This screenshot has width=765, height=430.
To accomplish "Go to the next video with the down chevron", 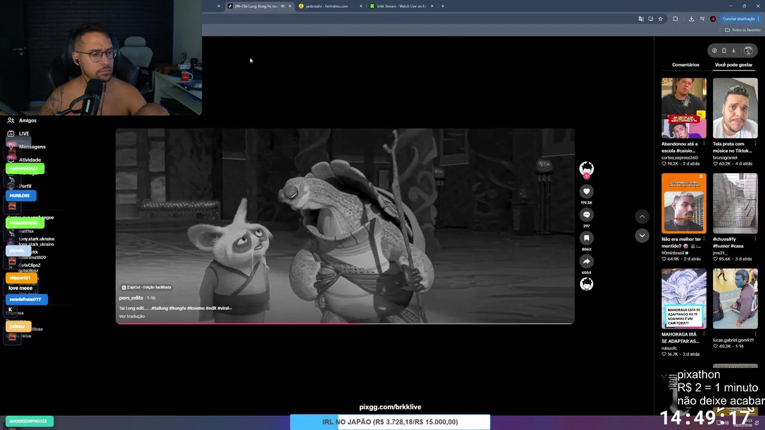I will point(642,235).
